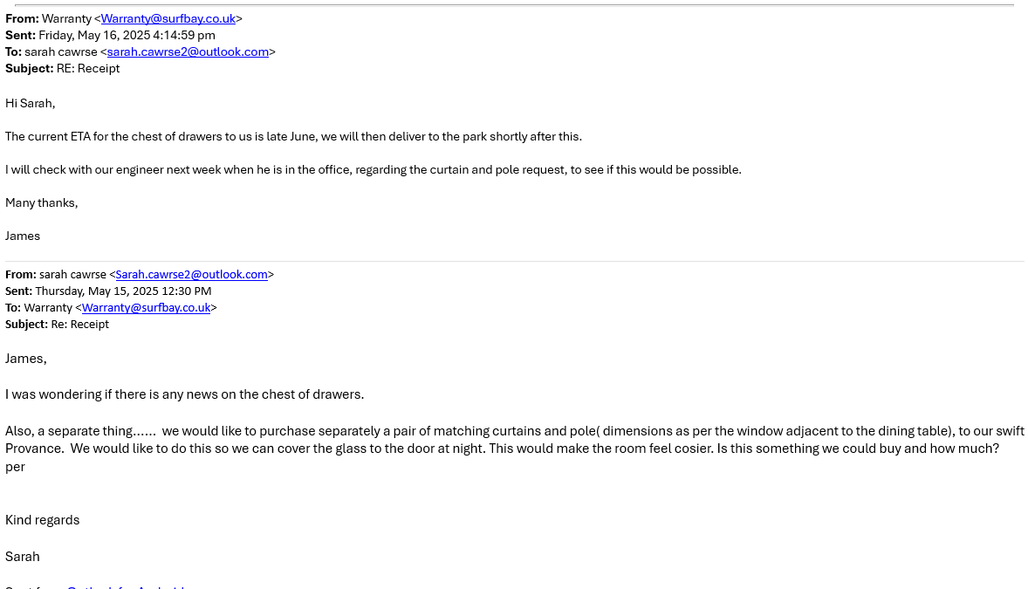Click the sentence about the chest of drawers ETA
The height and width of the screenshot is (589, 1028).
293,136
